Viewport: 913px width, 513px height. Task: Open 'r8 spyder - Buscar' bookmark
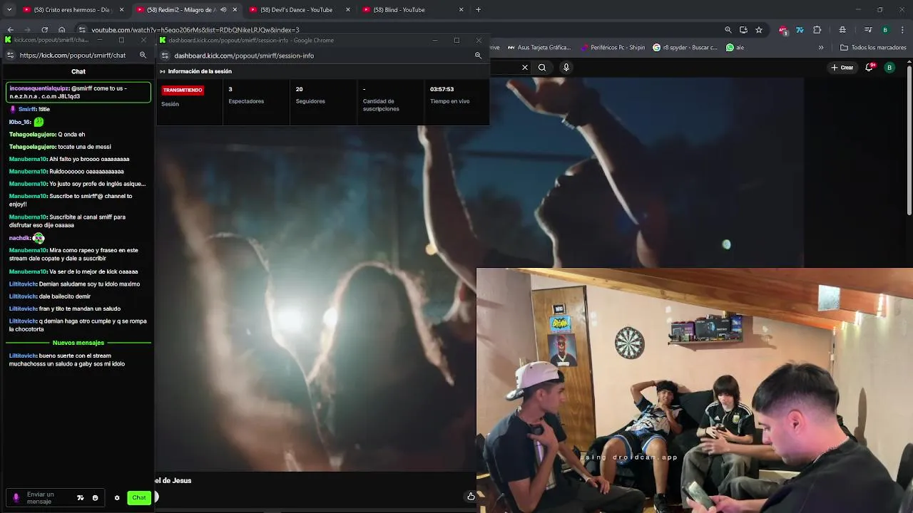point(685,48)
